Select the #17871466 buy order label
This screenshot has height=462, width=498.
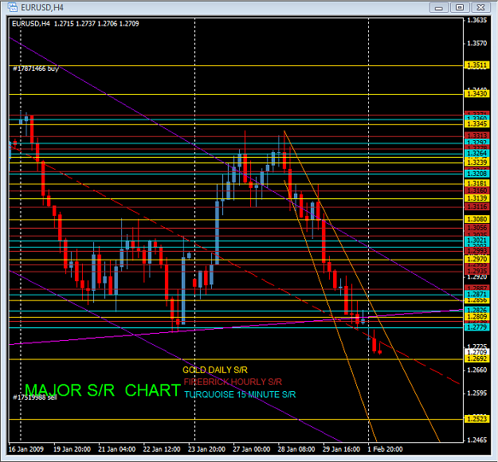36,69
